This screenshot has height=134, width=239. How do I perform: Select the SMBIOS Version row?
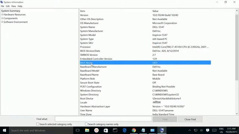point(145,55)
